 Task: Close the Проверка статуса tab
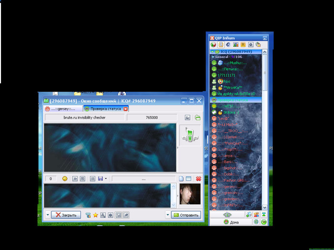pyautogui.click(x=125, y=109)
